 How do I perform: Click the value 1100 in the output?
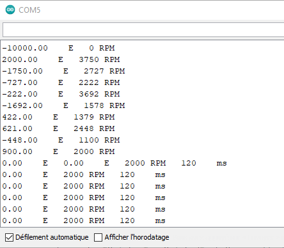coord(89,140)
